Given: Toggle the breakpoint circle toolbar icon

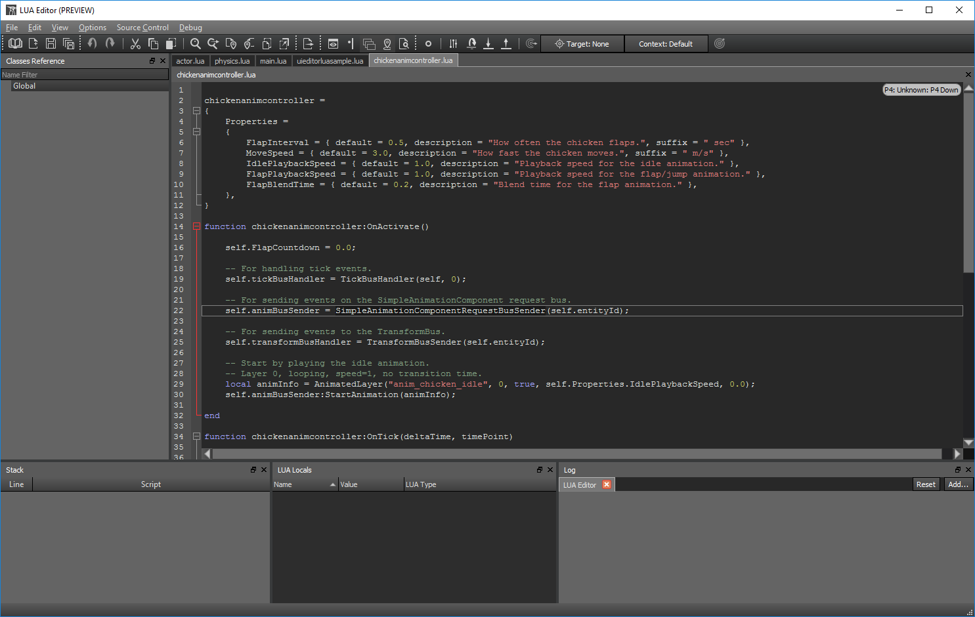Looking at the screenshot, I should click(428, 44).
